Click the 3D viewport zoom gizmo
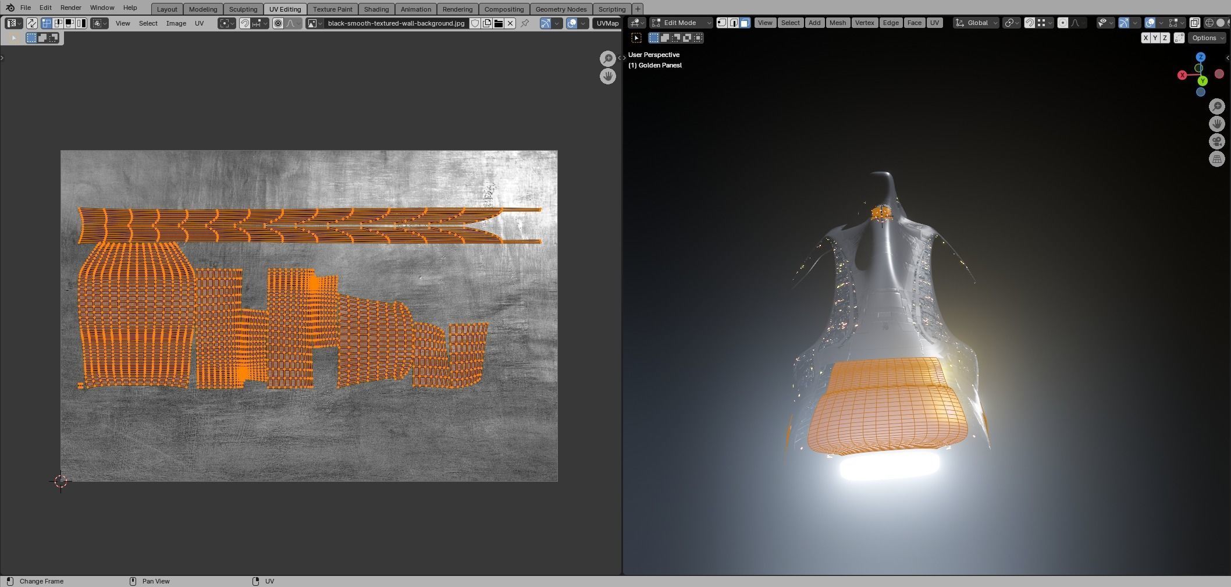The height and width of the screenshot is (587, 1231). [x=1217, y=106]
